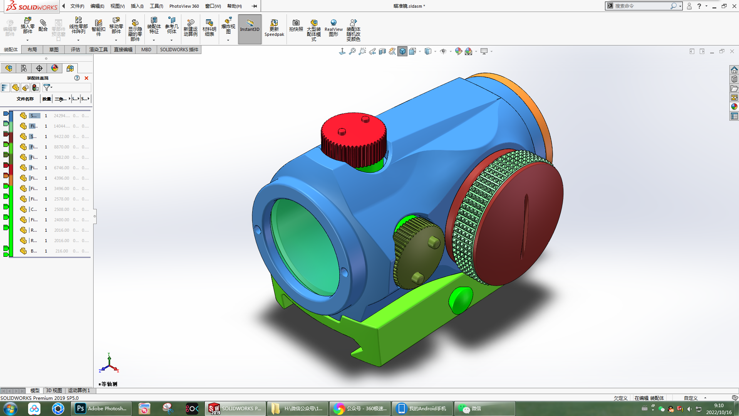739x416 pixels.
Task: Expand the Insert Components dropdown arrow
Action: tap(27, 40)
